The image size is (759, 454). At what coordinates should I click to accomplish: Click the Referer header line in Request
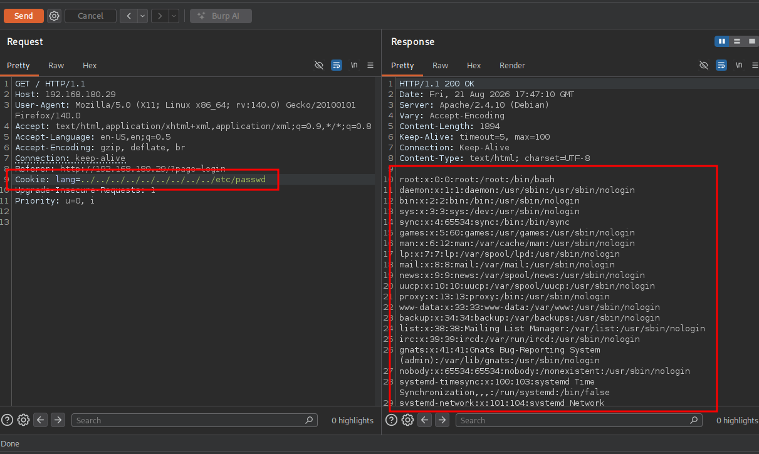tap(120, 169)
